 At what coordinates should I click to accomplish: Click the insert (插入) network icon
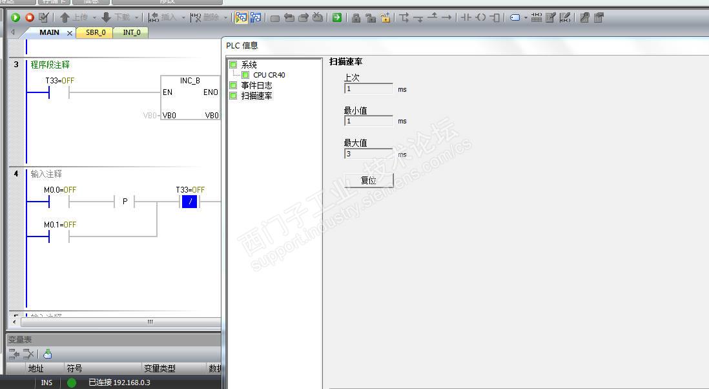(x=154, y=17)
